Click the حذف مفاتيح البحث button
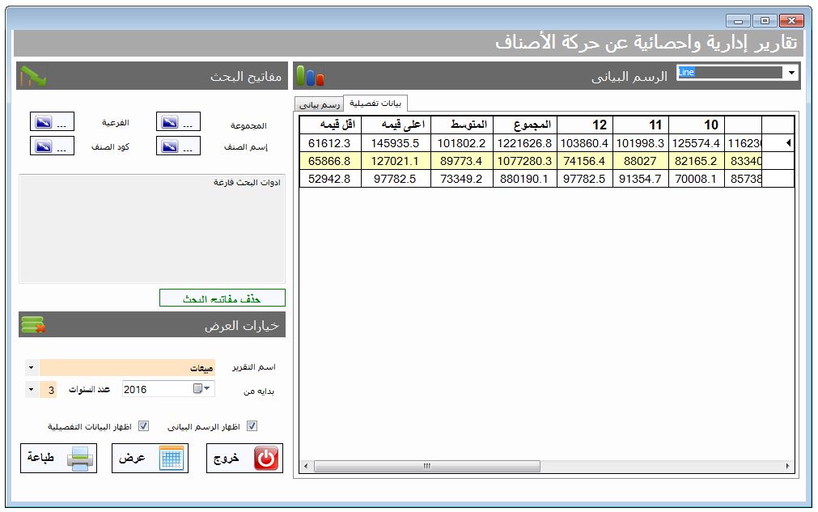Image resolution: width=818 pixels, height=512 pixels. (223, 298)
